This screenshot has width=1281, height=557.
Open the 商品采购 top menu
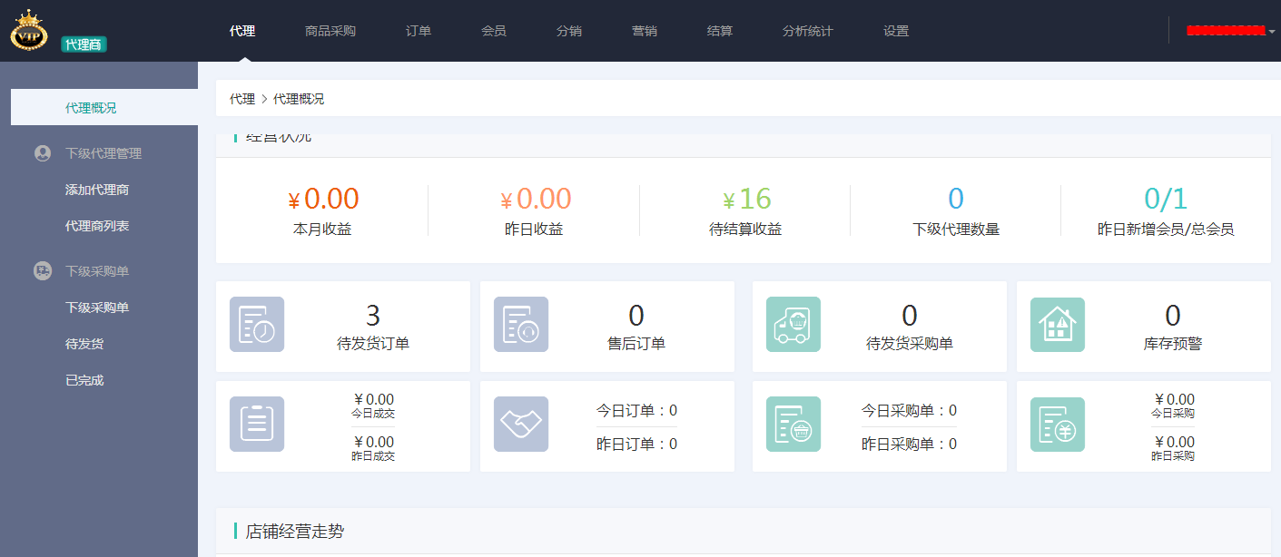tap(330, 31)
